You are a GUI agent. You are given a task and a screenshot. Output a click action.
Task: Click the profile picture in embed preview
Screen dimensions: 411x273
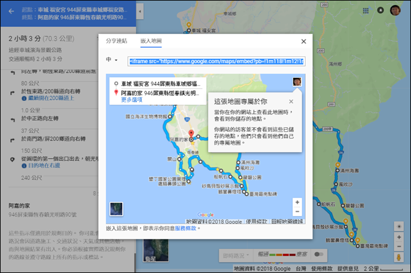pos(297,82)
